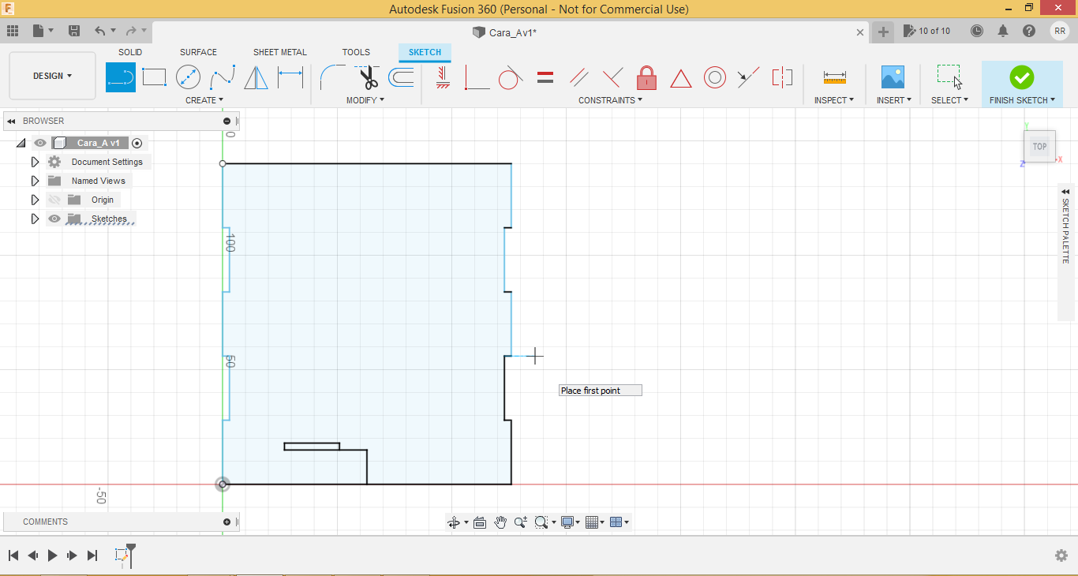Toggle visibility of Cara_A v1 component

pos(40,143)
